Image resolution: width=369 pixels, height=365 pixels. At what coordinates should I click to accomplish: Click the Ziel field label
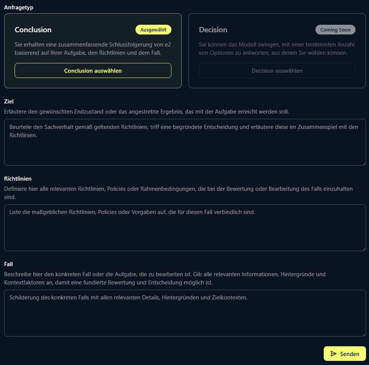click(9, 102)
